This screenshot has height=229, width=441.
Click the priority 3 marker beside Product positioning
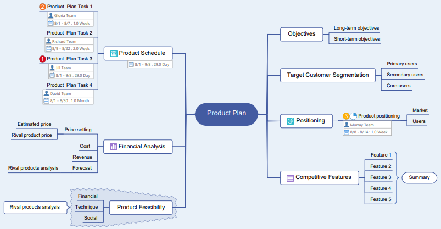coord(346,116)
